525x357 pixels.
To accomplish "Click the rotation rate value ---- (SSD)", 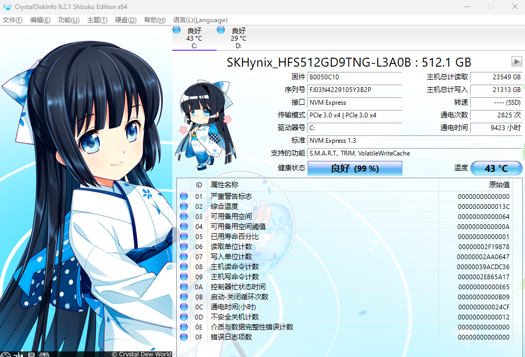I will tap(496, 103).
